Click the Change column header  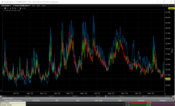pyautogui.click(x=141, y=101)
